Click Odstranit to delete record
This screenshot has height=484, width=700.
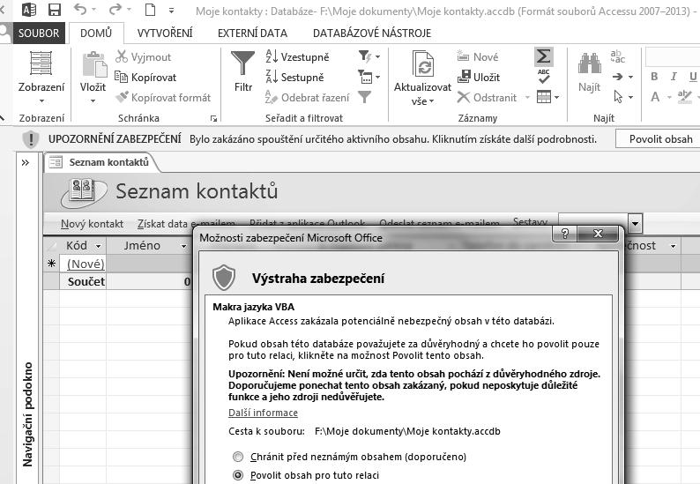(x=487, y=97)
